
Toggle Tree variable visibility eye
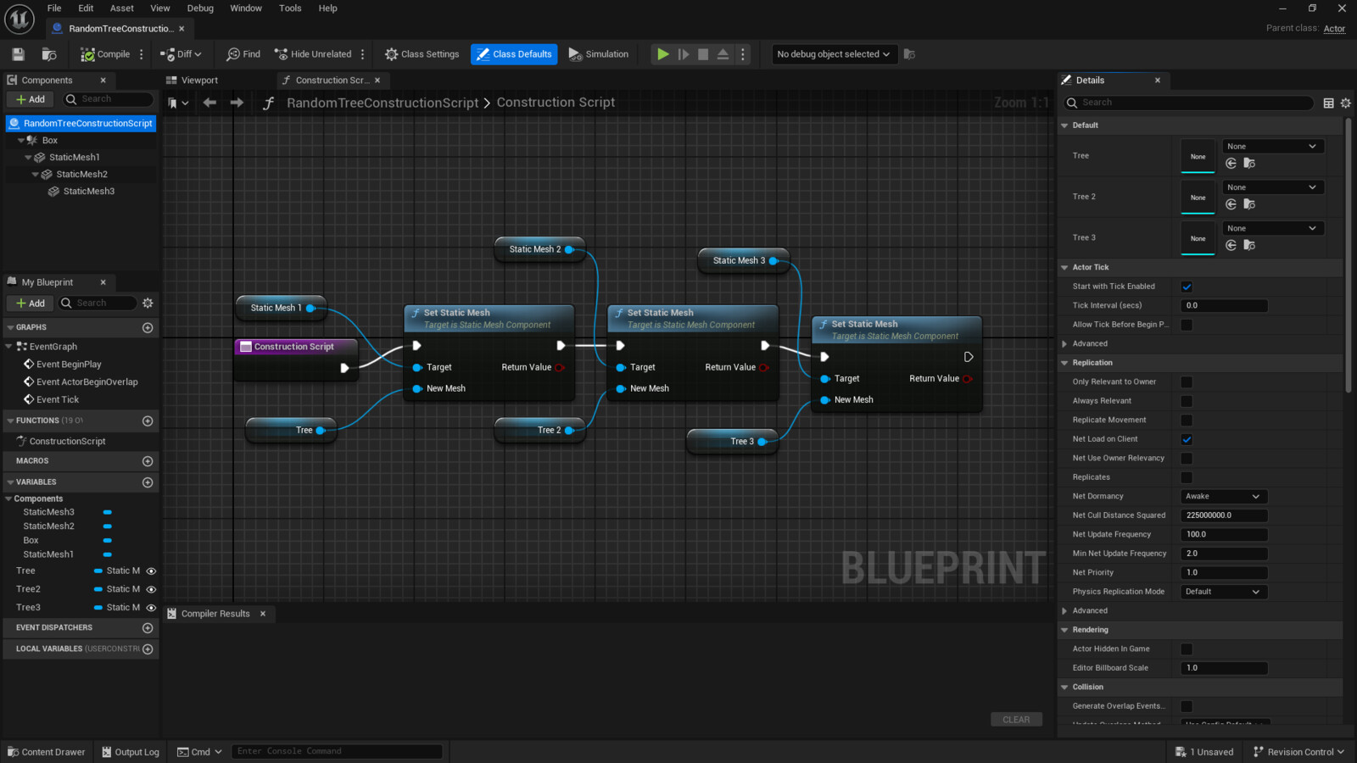pyautogui.click(x=151, y=571)
